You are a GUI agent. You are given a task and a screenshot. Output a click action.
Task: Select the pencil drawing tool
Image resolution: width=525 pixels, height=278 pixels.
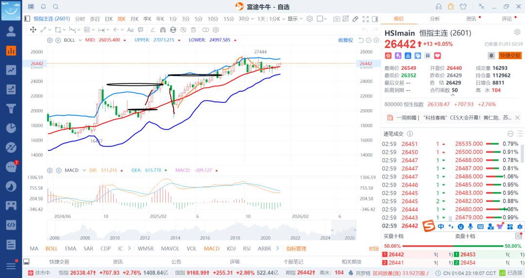pos(355,19)
